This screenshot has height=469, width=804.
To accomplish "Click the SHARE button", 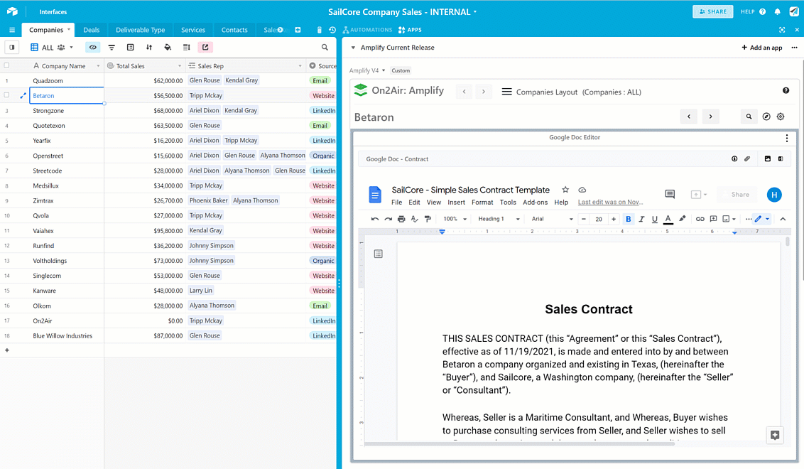I will [712, 11].
